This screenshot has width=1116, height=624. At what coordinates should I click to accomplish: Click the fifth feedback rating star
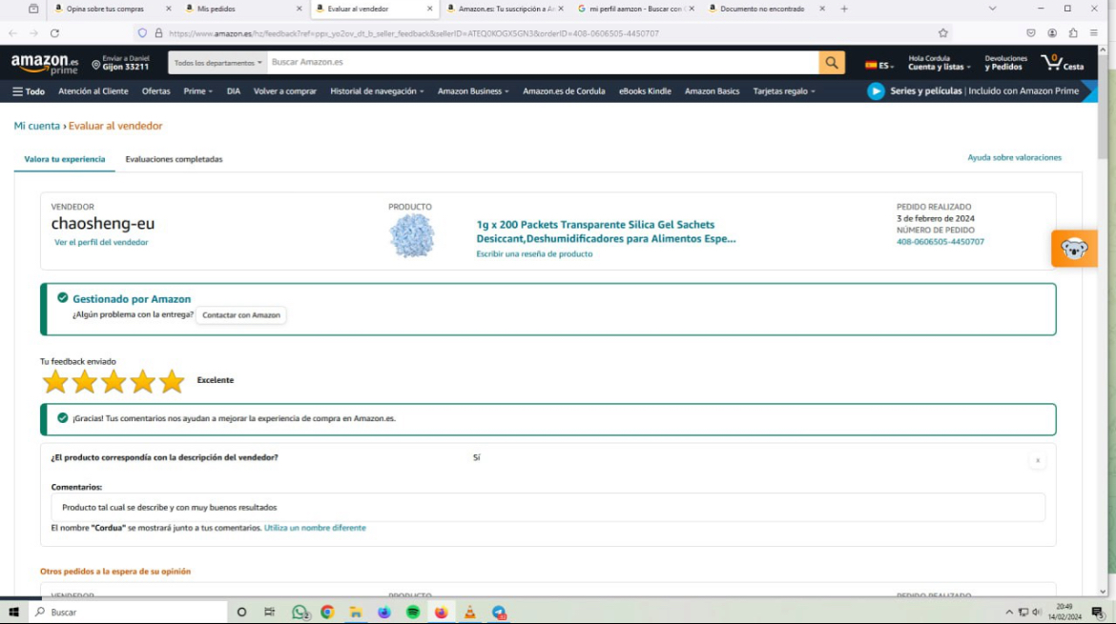(x=172, y=382)
